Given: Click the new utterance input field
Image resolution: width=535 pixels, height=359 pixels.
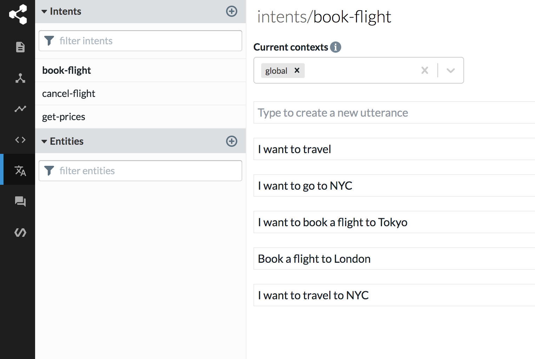Looking at the screenshot, I should [x=394, y=112].
